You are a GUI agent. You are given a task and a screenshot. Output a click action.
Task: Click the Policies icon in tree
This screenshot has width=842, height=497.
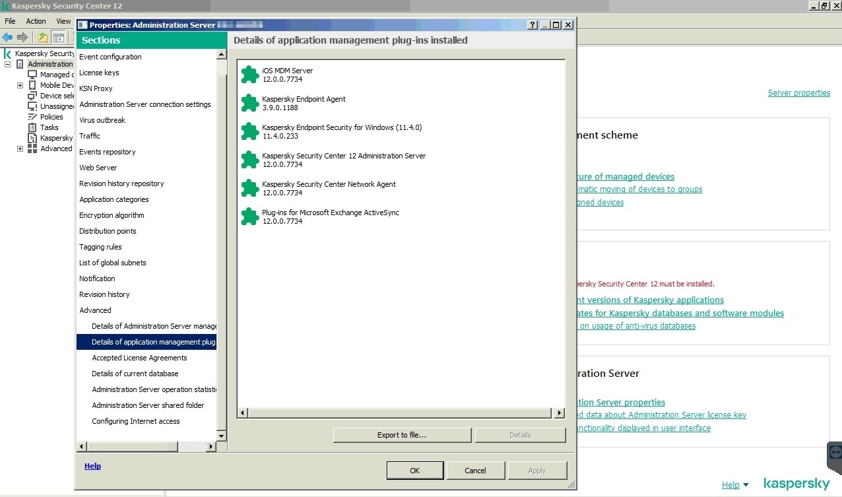tap(32, 117)
